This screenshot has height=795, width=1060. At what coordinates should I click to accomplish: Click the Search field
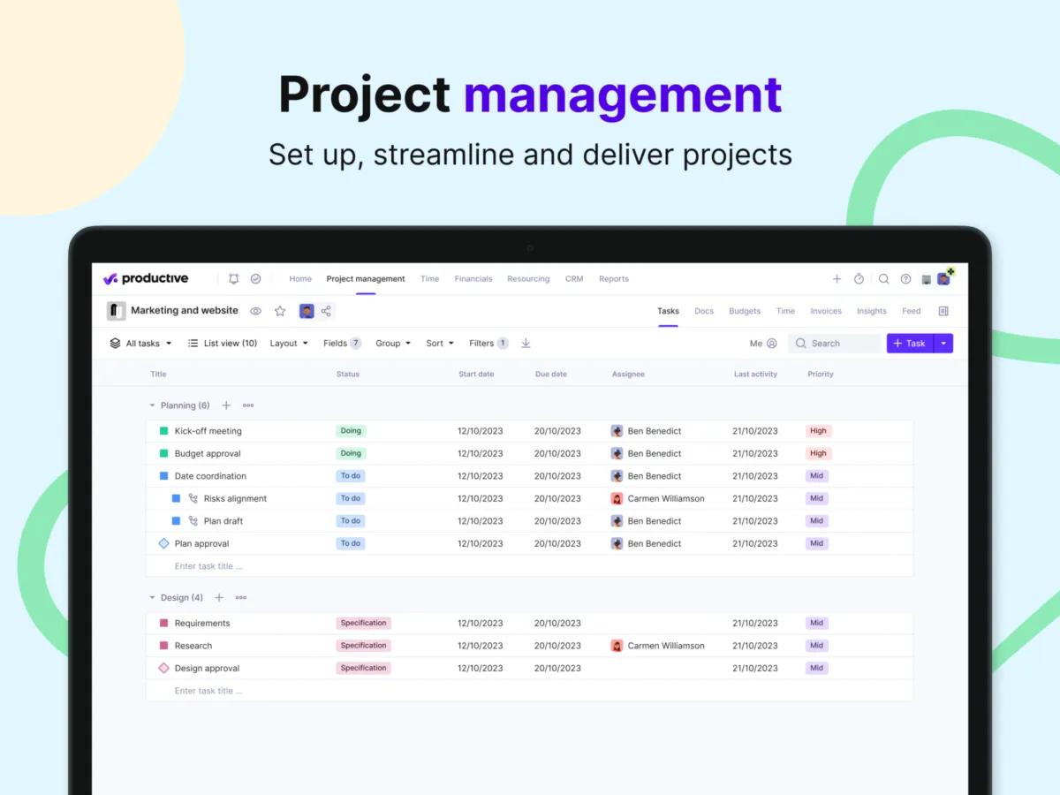(835, 344)
